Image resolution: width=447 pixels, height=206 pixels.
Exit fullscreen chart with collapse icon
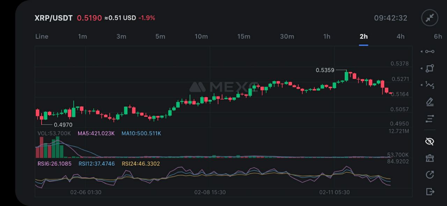tap(430, 18)
